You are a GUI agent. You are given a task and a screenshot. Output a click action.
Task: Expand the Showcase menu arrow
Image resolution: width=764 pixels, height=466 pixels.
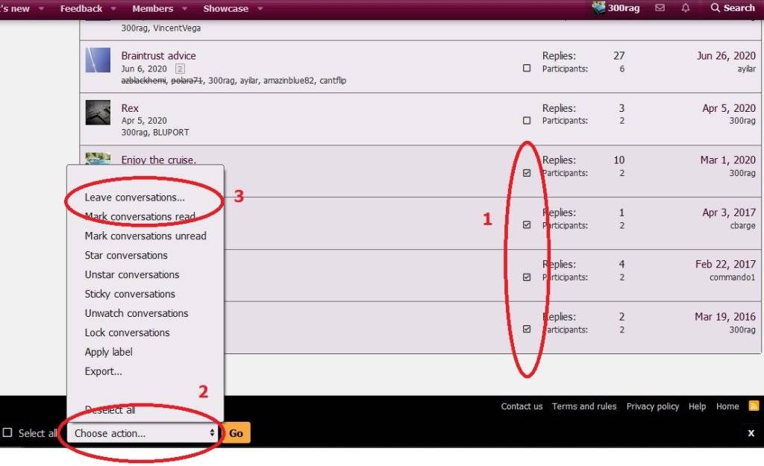tap(260, 9)
